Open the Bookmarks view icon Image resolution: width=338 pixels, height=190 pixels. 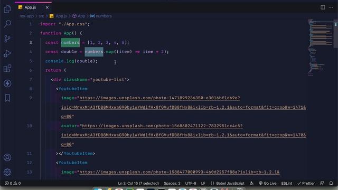(x=7, y=98)
